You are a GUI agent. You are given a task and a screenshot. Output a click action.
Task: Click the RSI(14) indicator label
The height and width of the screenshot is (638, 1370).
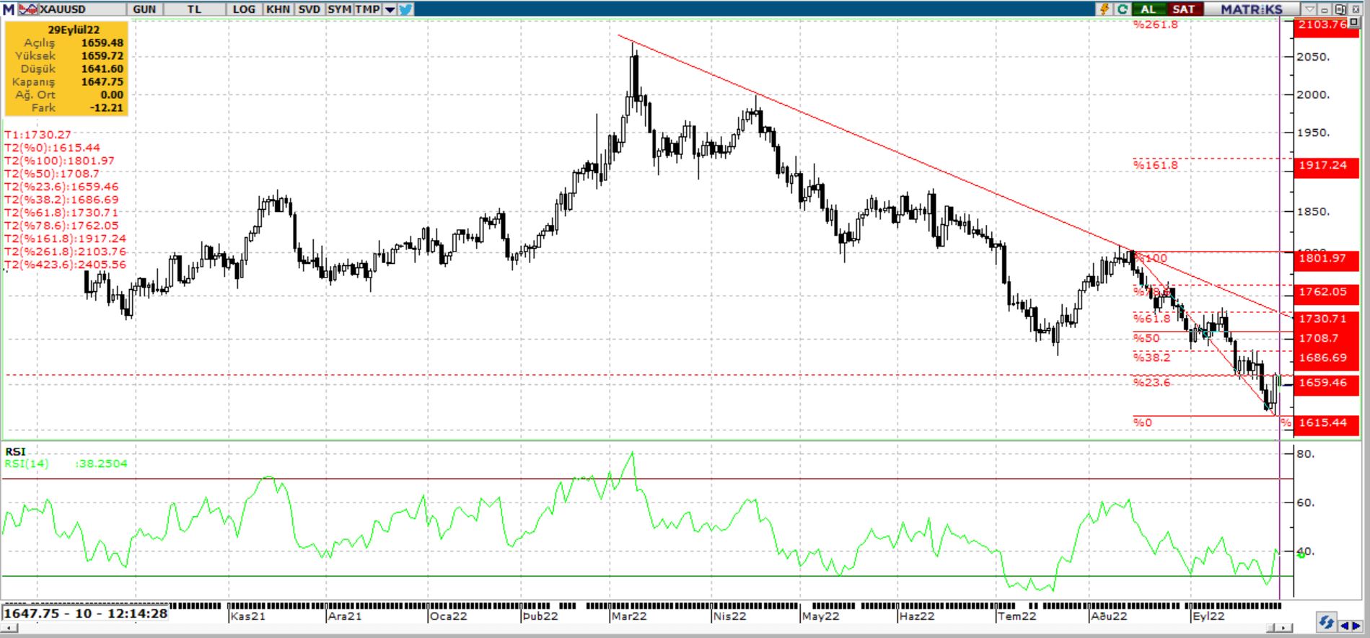click(x=27, y=464)
